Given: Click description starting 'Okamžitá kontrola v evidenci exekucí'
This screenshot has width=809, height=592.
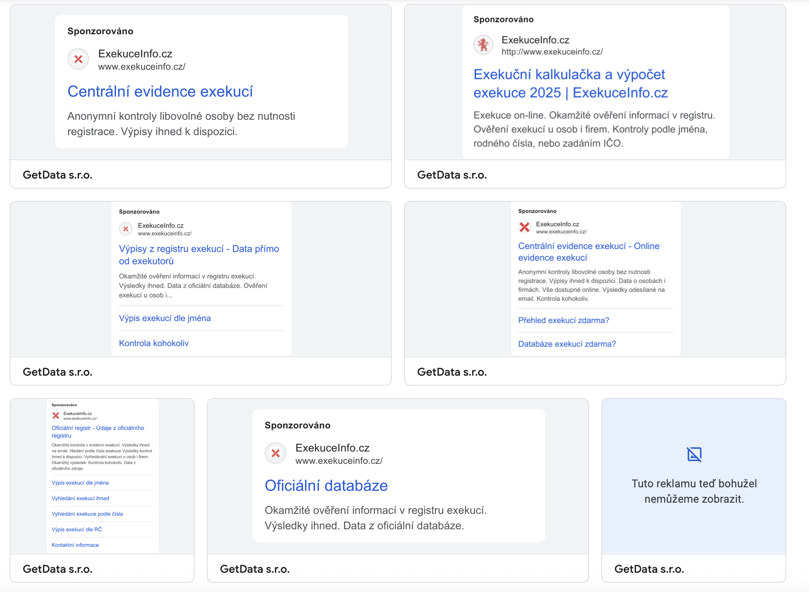Looking at the screenshot, I should pos(102,457).
